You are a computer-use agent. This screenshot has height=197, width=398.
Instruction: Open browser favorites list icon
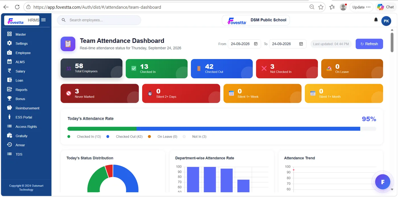click(x=332, y=7)
